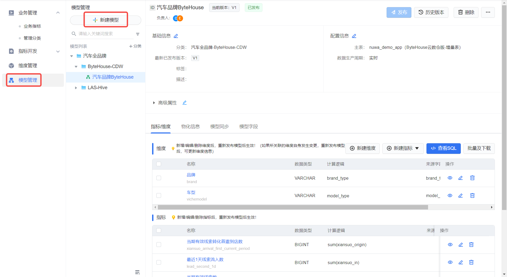Click the right arrow of dimension table scrollbar
507x277 pixels.
(492, 207)
